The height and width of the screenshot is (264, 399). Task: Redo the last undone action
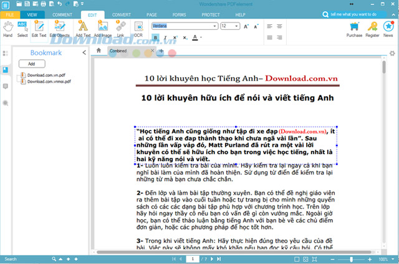click(67, 4)
